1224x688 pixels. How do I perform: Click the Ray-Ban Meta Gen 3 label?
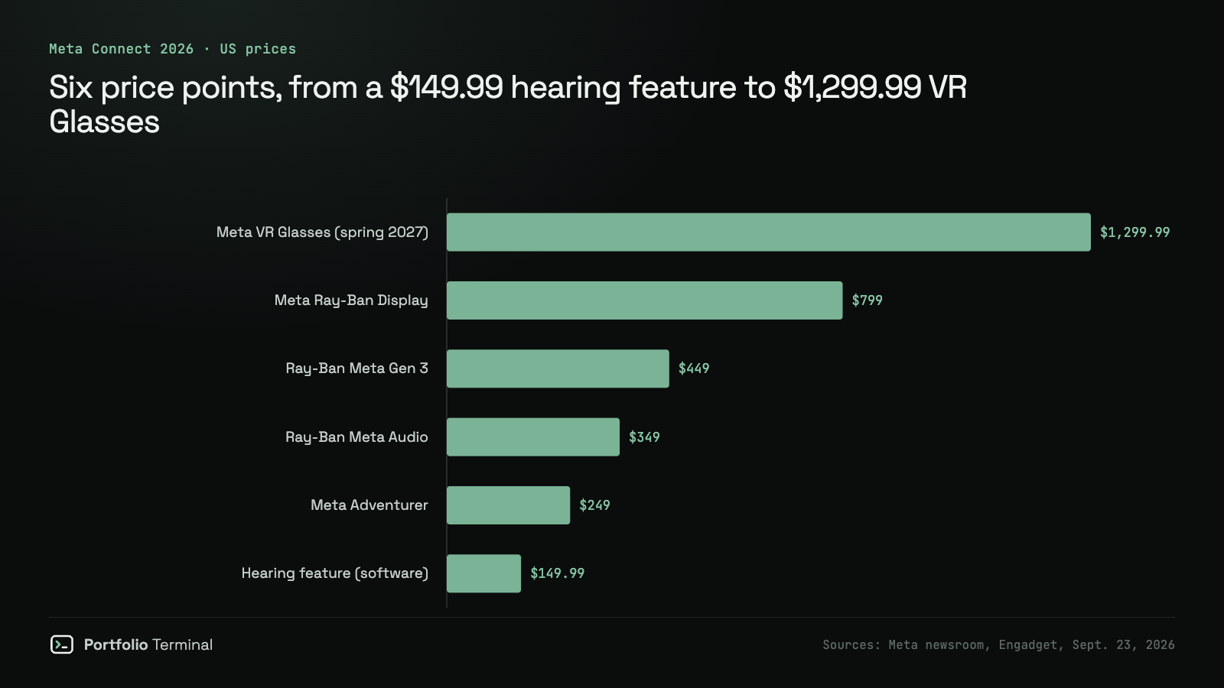pyautogui.click(x=356, y=368)
